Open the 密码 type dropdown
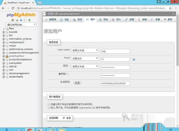This screenshot has width=179, height=131. coord(85,66)
